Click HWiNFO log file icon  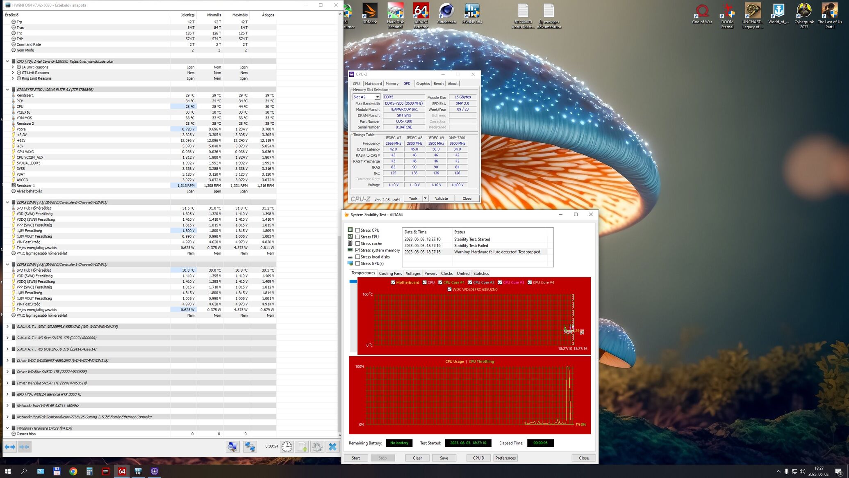coord(302,446)
